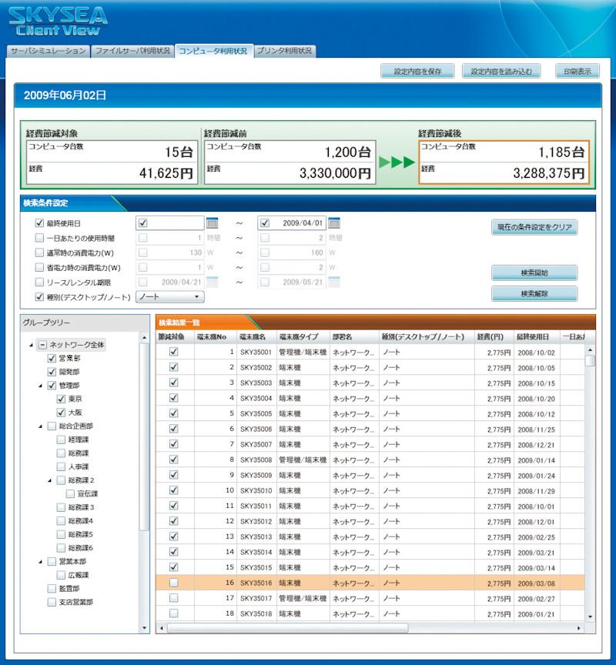Enable 一日あたりの使用時間 condition checkbox

pyautogui.click(x=39, y=238)
